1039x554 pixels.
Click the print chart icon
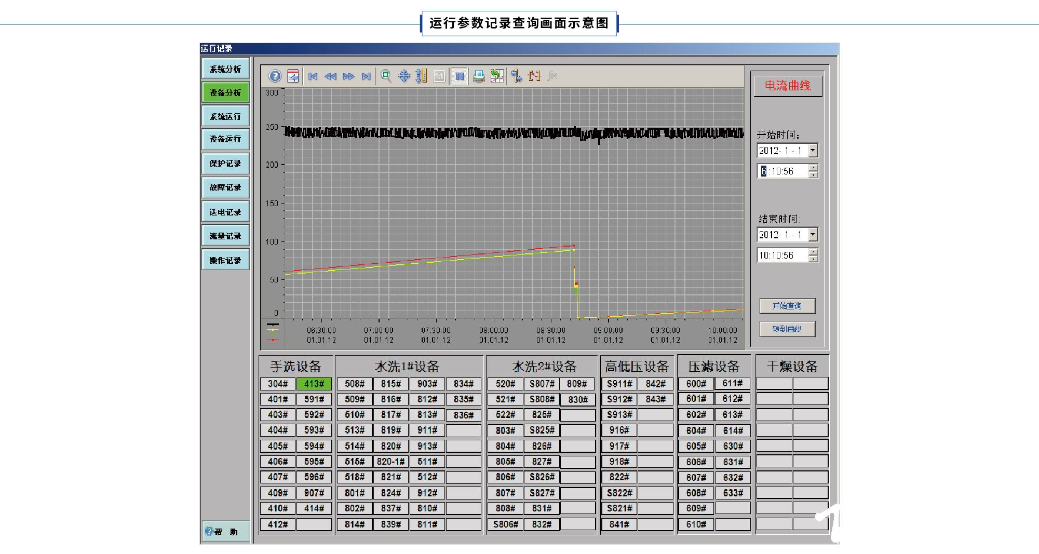(x=479, y=76)
